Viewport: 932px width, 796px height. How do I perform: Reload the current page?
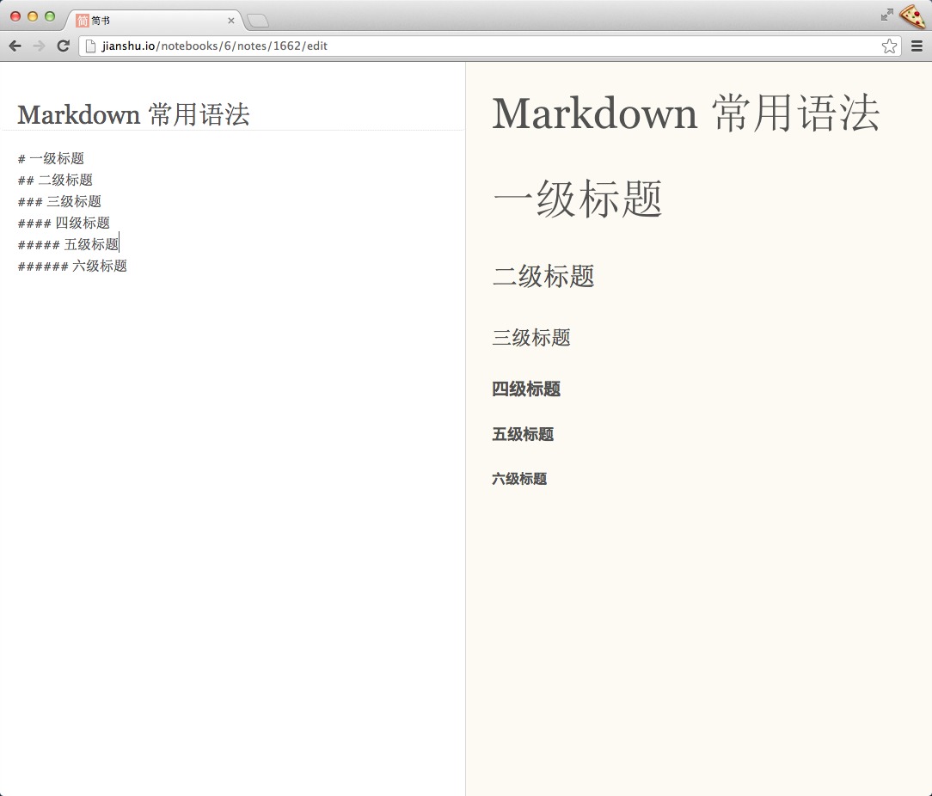point(63,46)
